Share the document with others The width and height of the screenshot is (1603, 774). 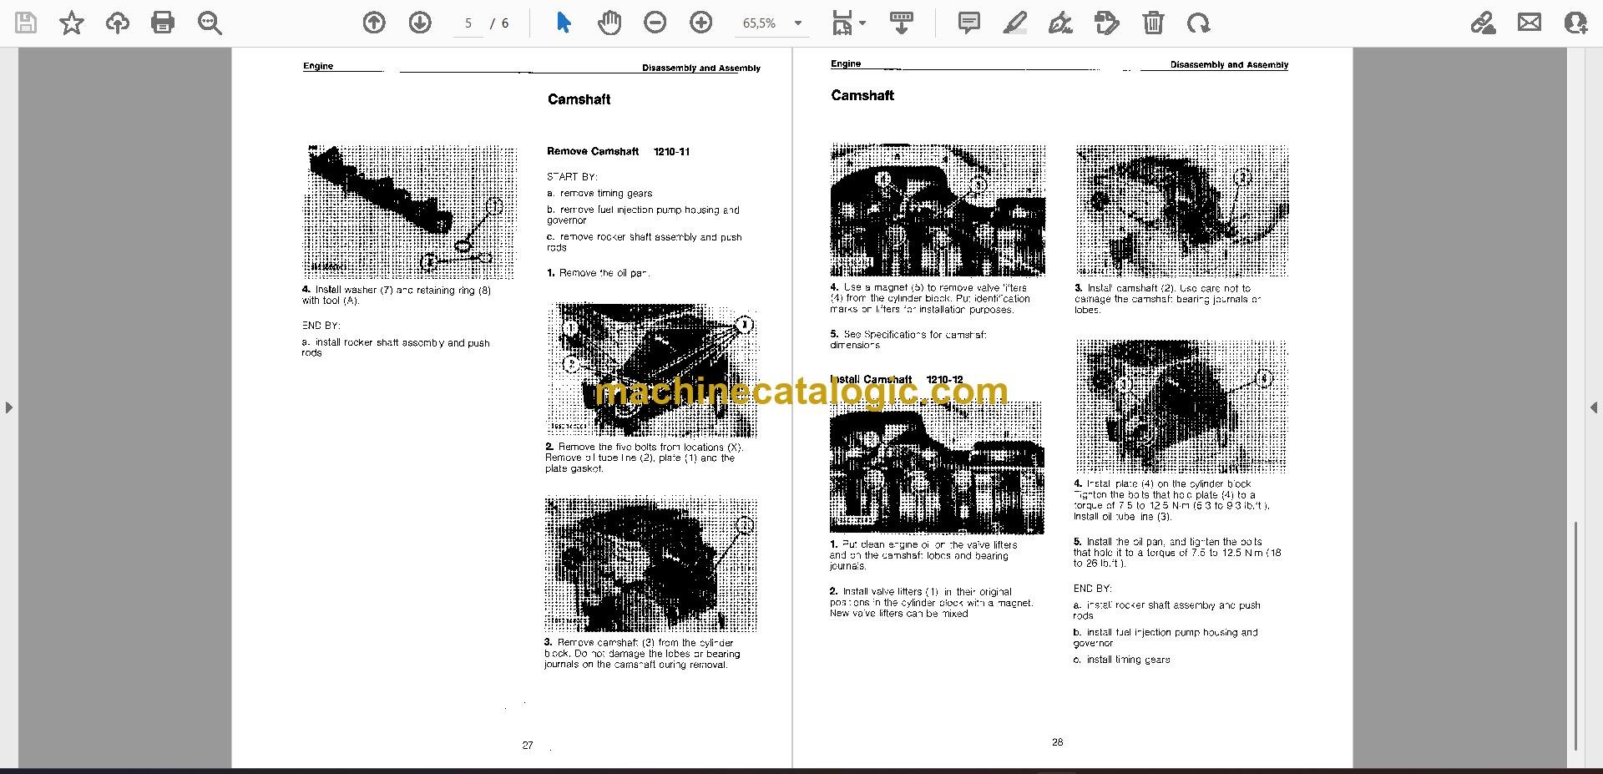1575,23
